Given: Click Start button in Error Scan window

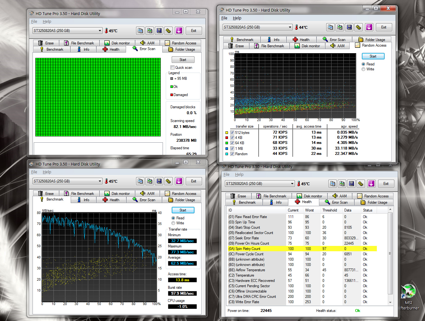Looking at the screenshot, I should 183,60.
